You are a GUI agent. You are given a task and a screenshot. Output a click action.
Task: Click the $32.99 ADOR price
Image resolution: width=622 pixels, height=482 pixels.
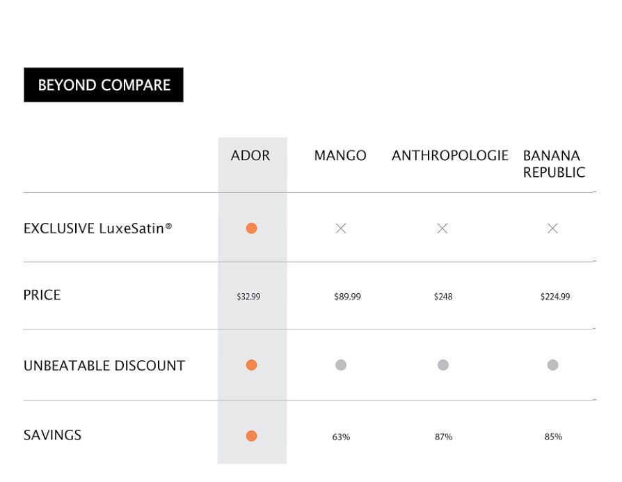click(x=248, y=297)
